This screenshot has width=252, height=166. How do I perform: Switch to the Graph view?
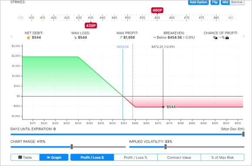54,157
